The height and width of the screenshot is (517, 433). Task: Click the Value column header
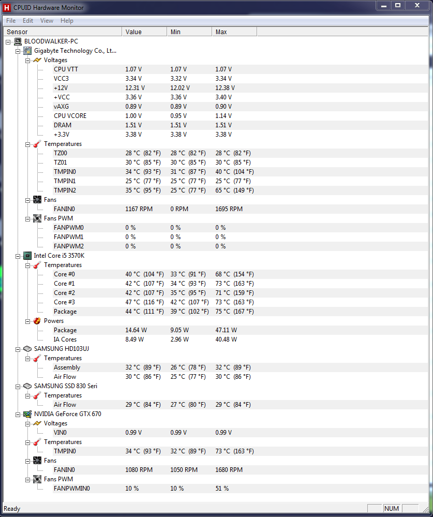(144, 32)
